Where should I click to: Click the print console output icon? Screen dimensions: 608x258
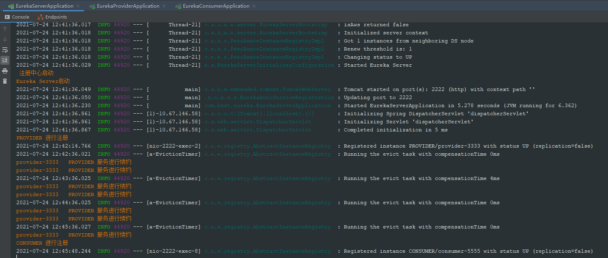[5, 71]
